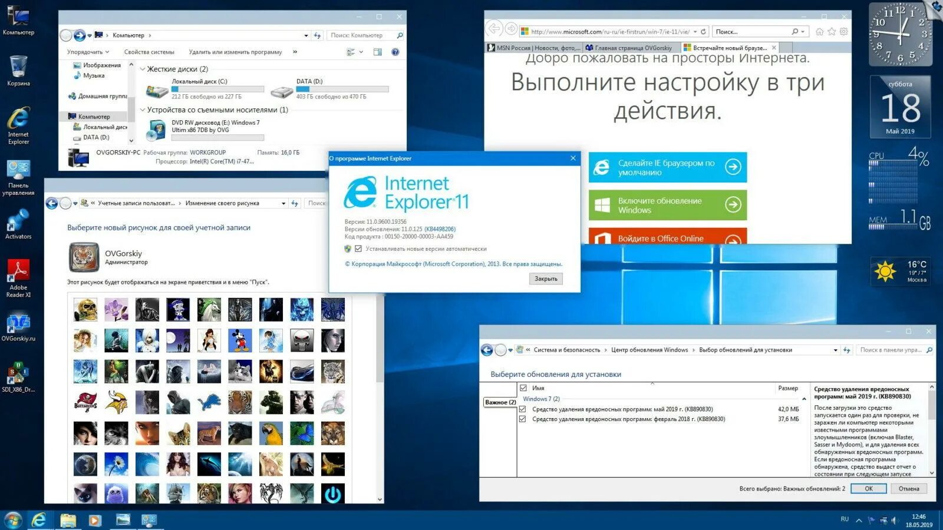Click Свойства системы in toolbar
The image size is (943, 530).
(149, 52)
